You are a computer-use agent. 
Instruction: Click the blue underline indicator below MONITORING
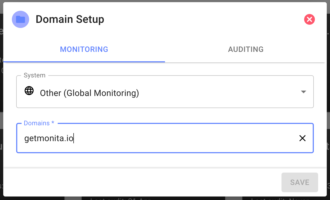point(84,62)
